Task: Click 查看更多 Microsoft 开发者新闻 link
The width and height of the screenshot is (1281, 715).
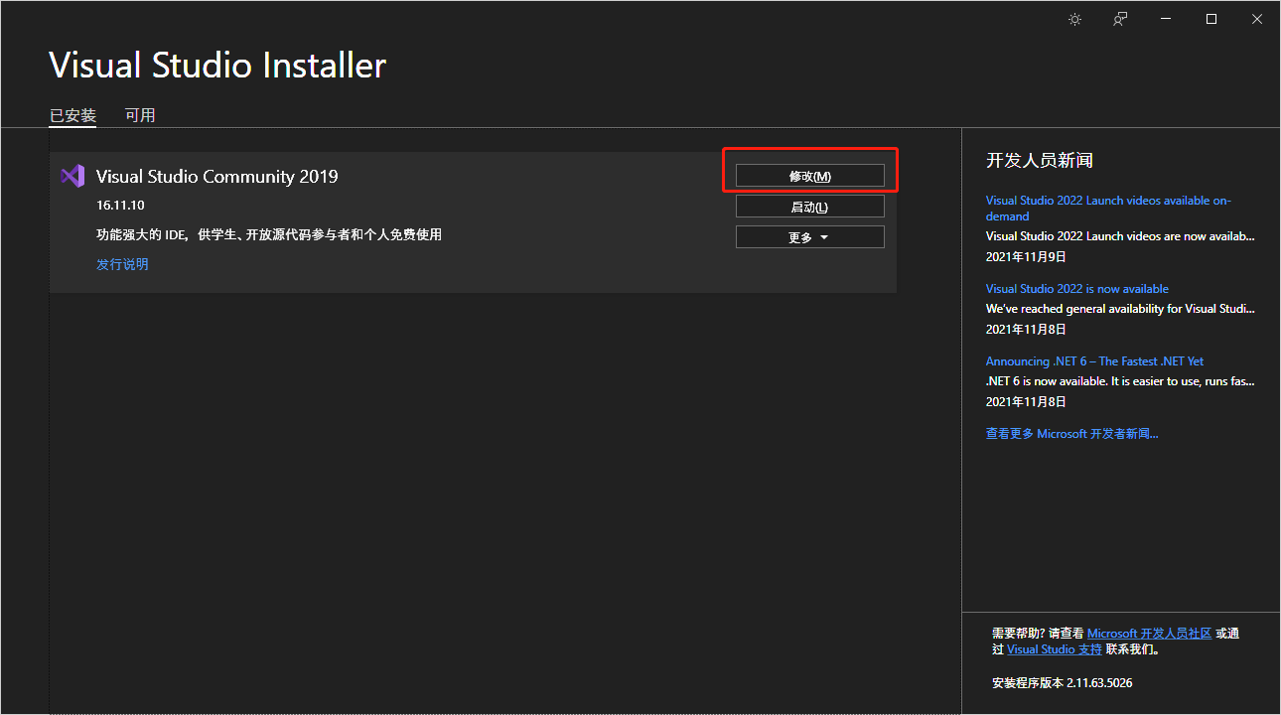Action: (x=1072, y=433)
